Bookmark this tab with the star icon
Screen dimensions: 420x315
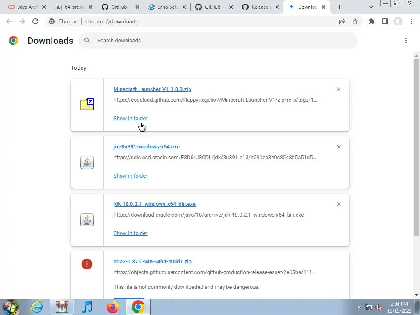coord(355,21)
